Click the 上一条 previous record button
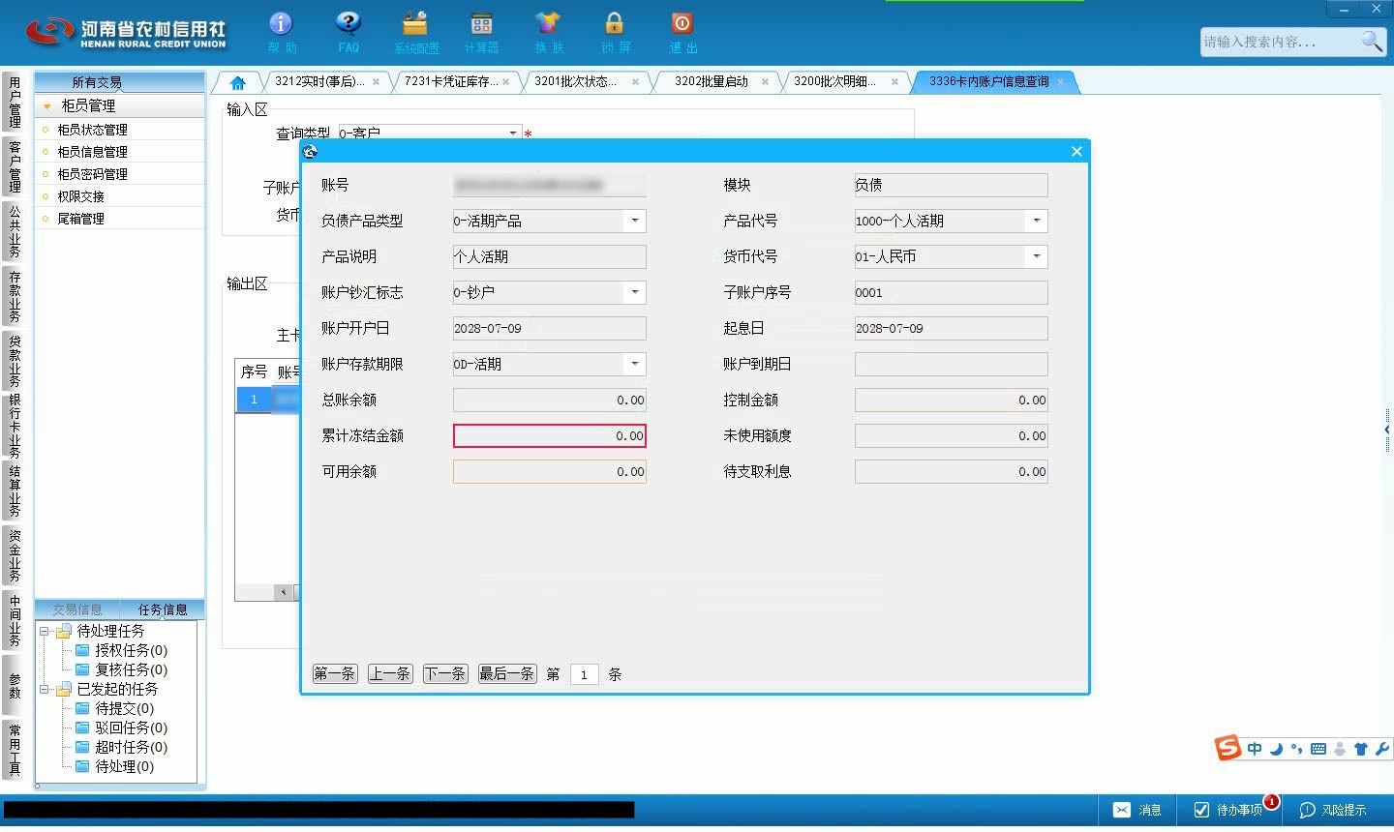1394x832 pixels. click(390, 674)
